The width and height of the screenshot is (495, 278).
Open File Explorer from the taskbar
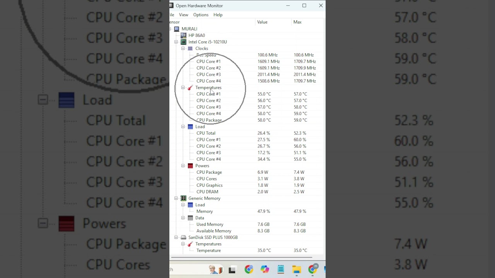297,270
